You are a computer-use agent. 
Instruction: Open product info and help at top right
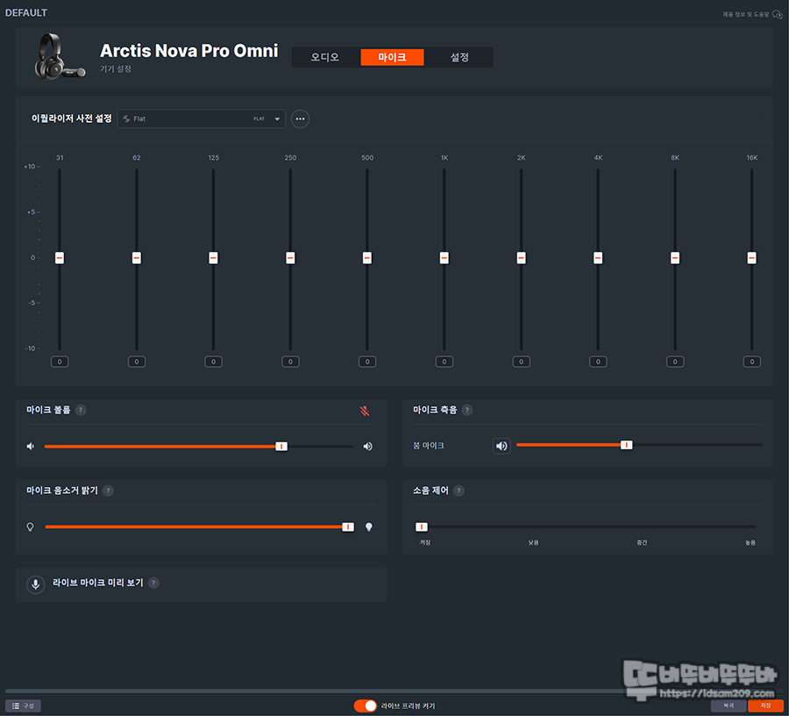(x=752, y=14)
